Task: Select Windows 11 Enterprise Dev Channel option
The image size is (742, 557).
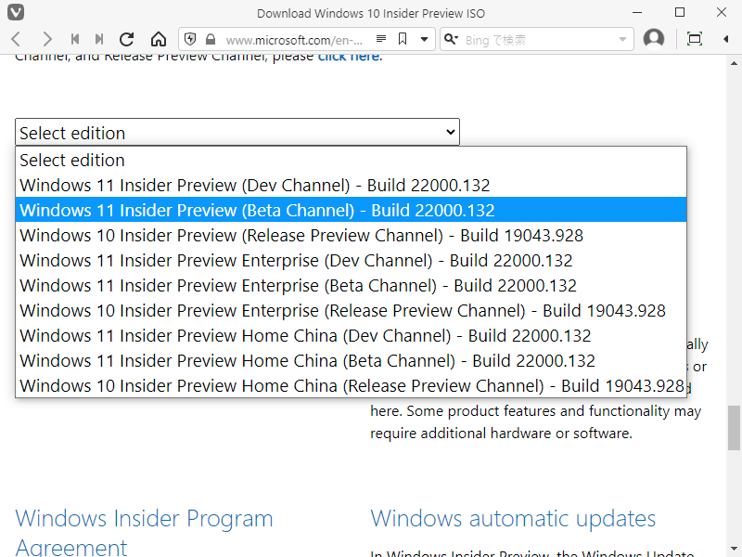Action: click(x=351, y=261)
